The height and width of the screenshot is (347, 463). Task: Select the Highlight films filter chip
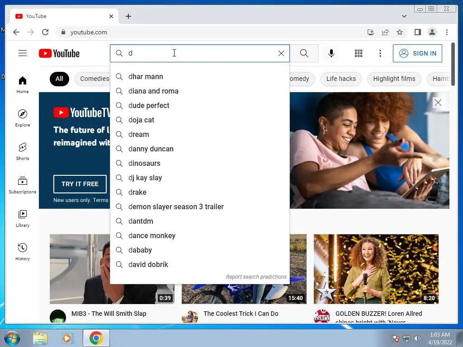pyautogui.click(x=394, y=79)
